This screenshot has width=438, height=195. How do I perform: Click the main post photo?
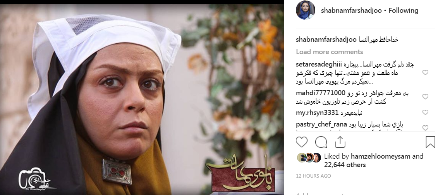click(142, 99)
